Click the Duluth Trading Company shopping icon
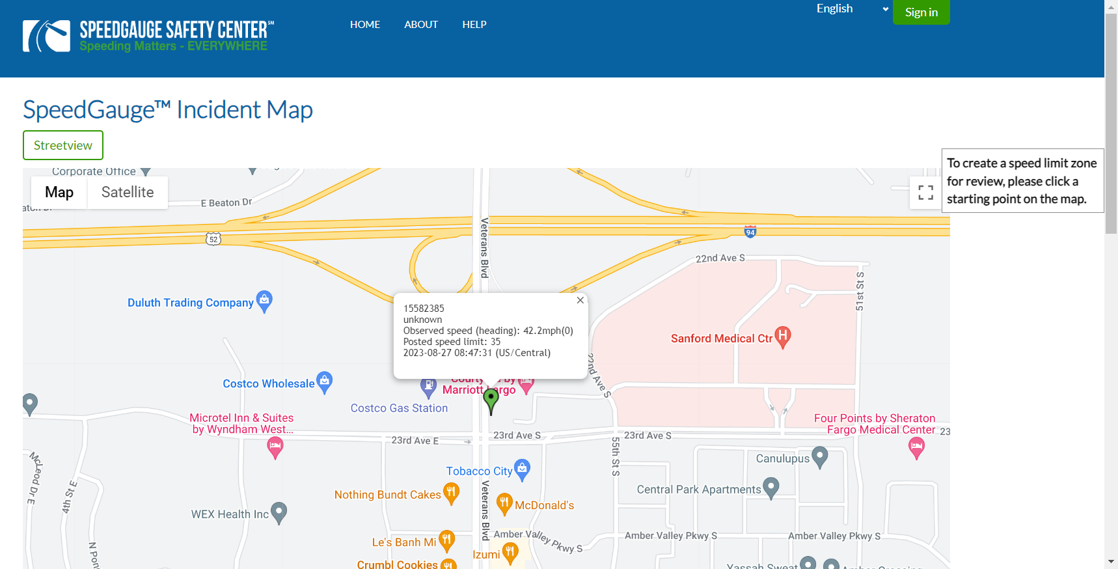The image size is (1118, 569). point(264,300)
